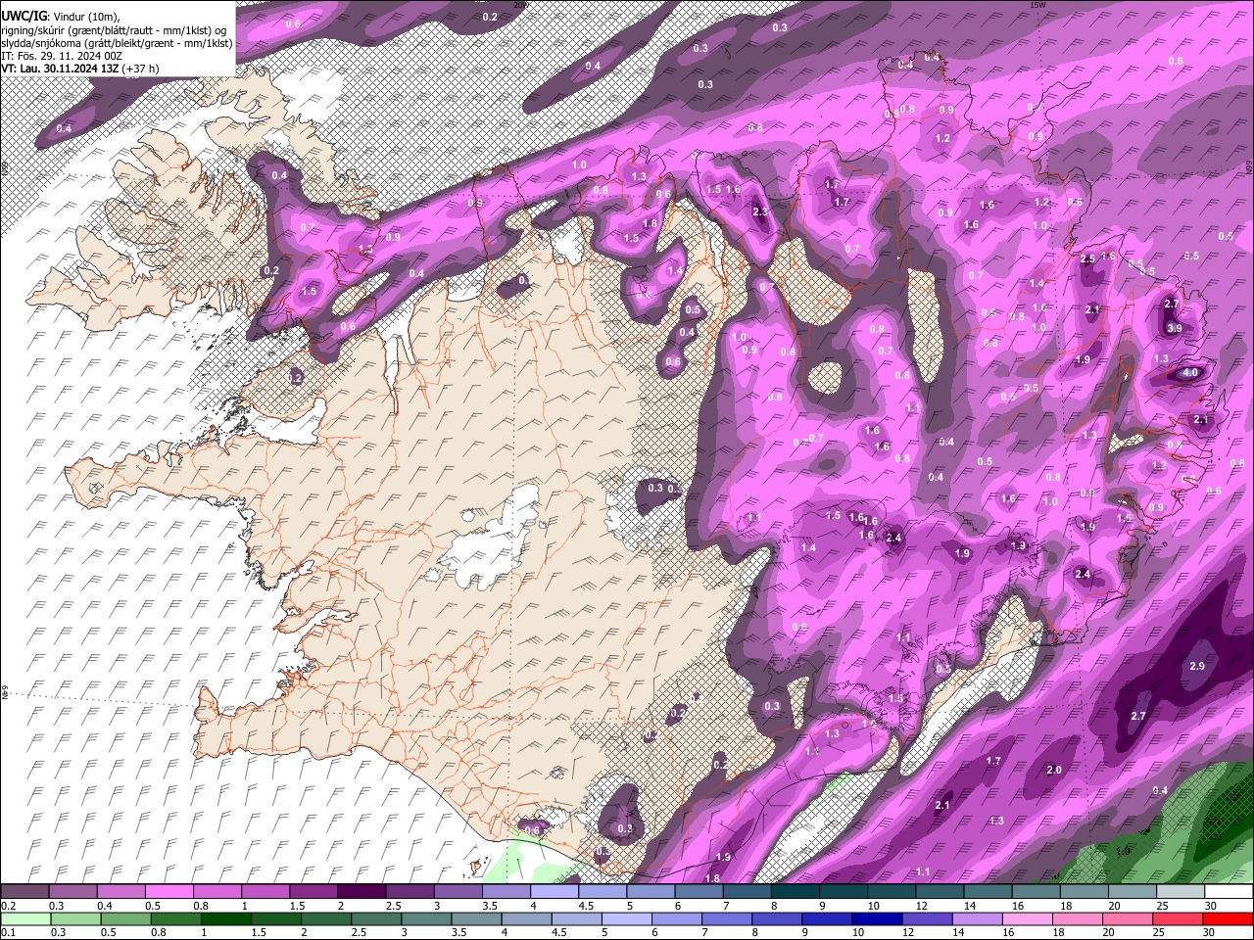The width and height of the screenshot is (1254, 940).
Task: Pick the snowfall legend swatch labeled 6
Action: [x=698, y=892]
